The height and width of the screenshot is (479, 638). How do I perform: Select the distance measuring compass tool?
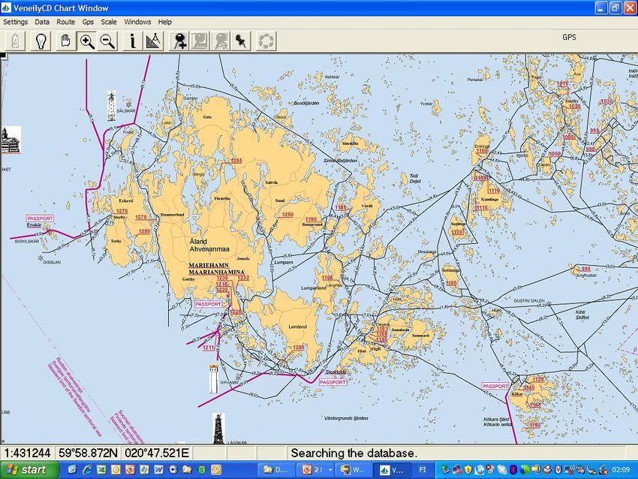[153, 41]
